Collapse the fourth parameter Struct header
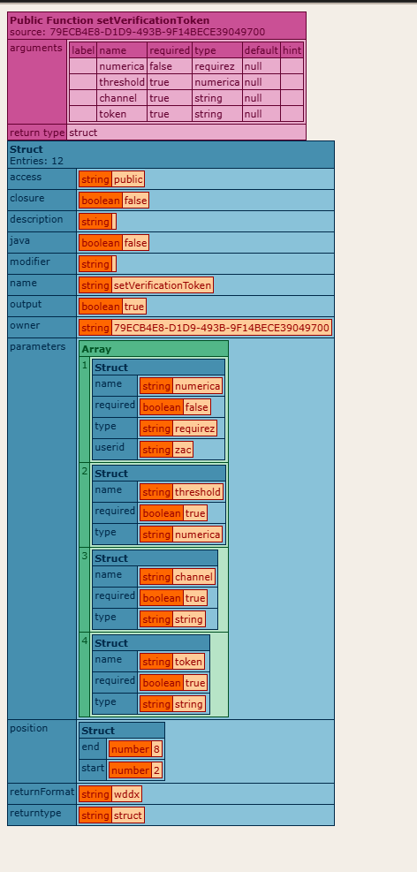The image size is (417, 872). 151,642
